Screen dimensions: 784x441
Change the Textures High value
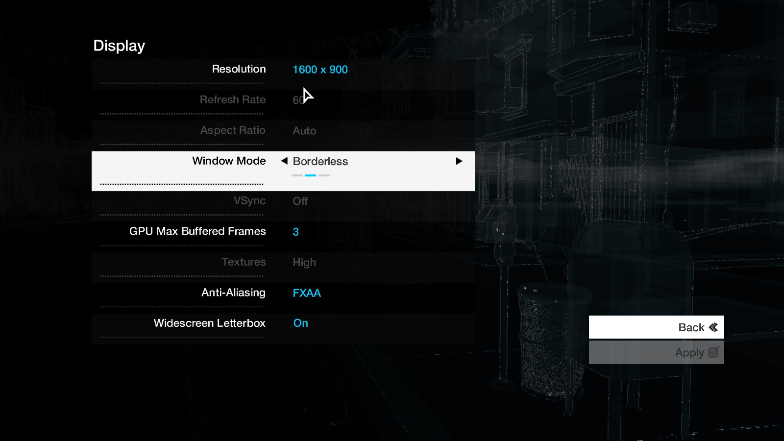pyautogui.click(x=304, y=263)
